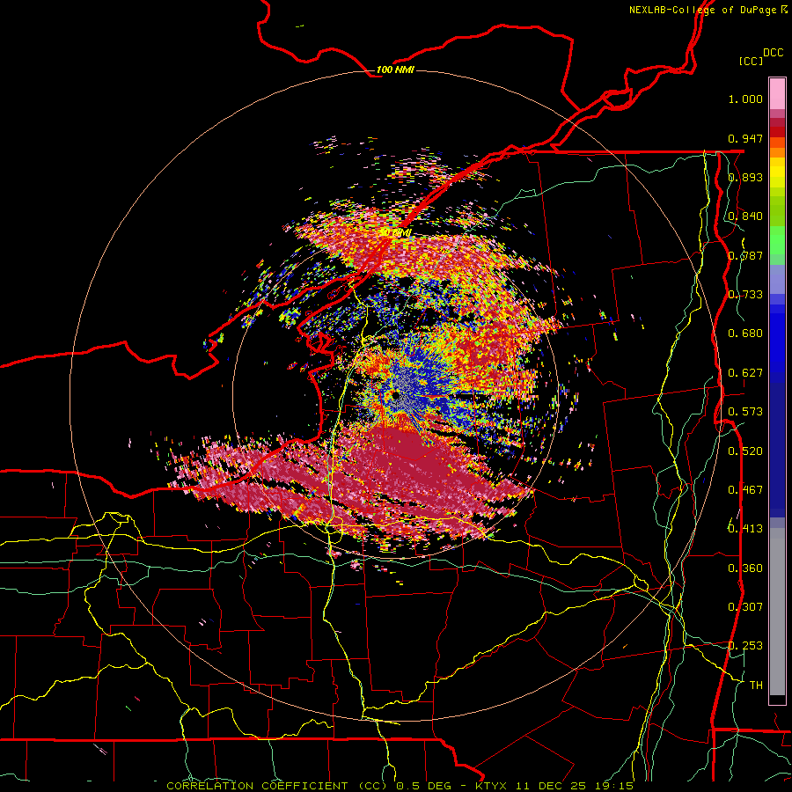The image size is (792, 792).
Task: Click the 0.787 color scale label
Action: [x=745, y=255]
